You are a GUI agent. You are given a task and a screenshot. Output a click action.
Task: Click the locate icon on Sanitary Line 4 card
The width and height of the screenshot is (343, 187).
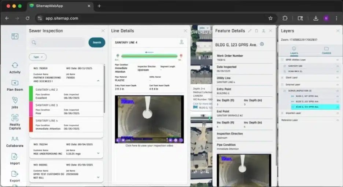point(181,42)
